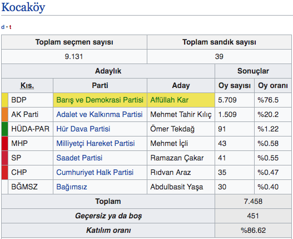The height and width of the screenshot is (239, 293).
Task: Select vote count 1.509
Action: tap(227, 114)
